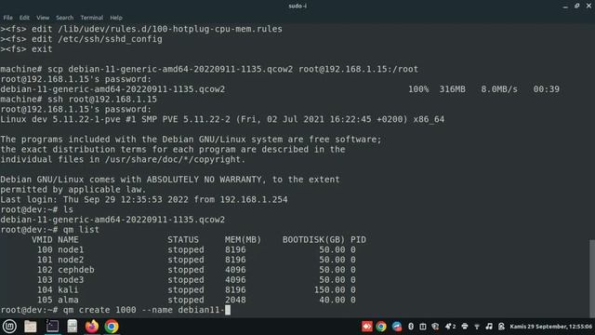This screenshot has width=595, height=335.
Task: Open the Bluetooth tray icon
Action: click(x=411, y=327)
